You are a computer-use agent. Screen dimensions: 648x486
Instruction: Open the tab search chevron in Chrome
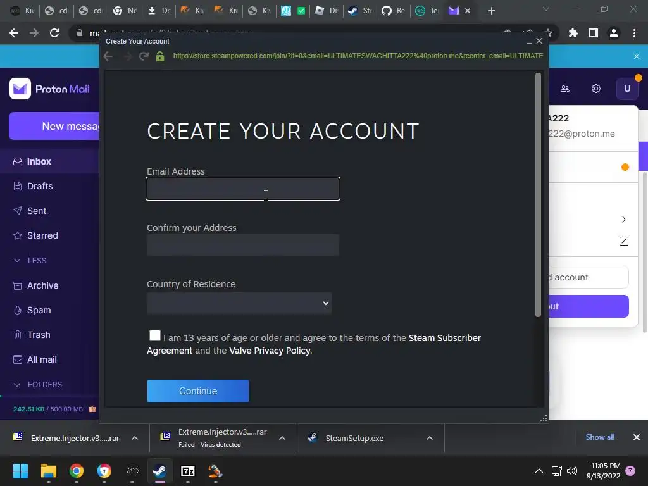tap(546, 9)
